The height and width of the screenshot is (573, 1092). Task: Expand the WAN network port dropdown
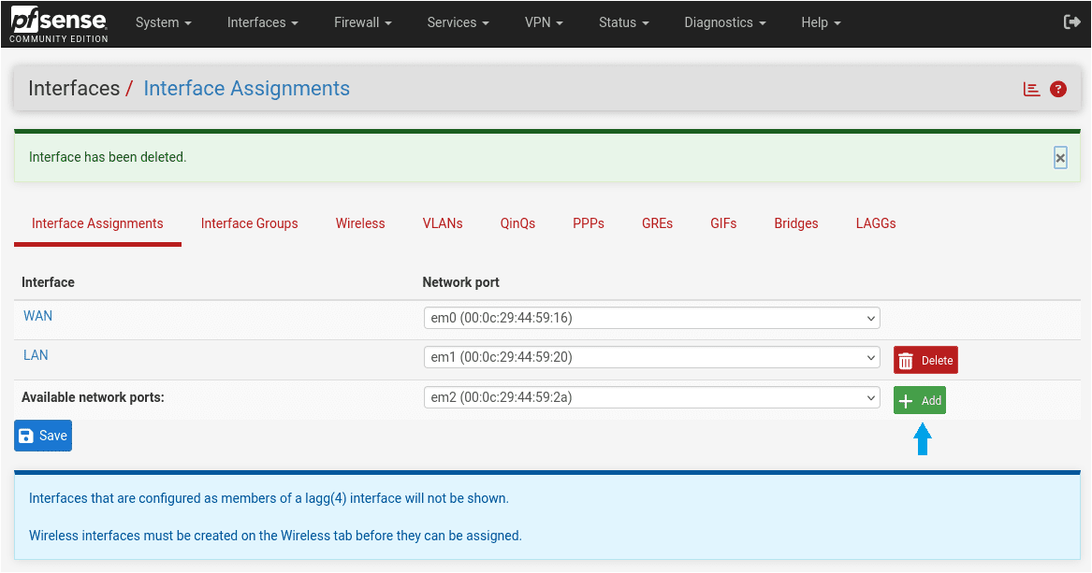coord(652,318)
